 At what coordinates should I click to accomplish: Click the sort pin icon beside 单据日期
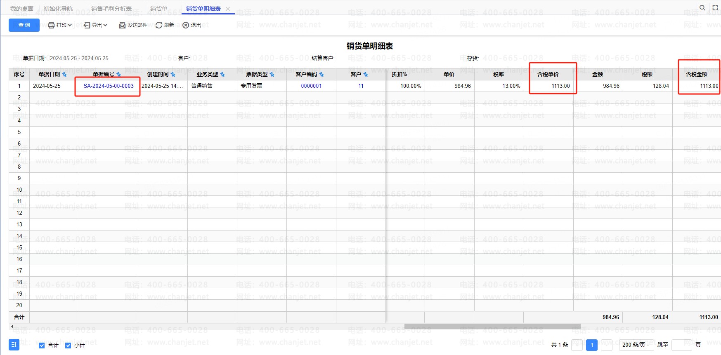[x=64, y=75]
